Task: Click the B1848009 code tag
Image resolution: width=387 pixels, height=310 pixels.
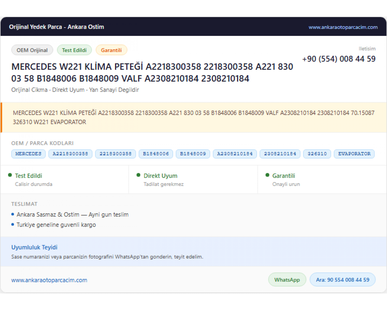Action: pyautogui.click(x=193, y=154)
